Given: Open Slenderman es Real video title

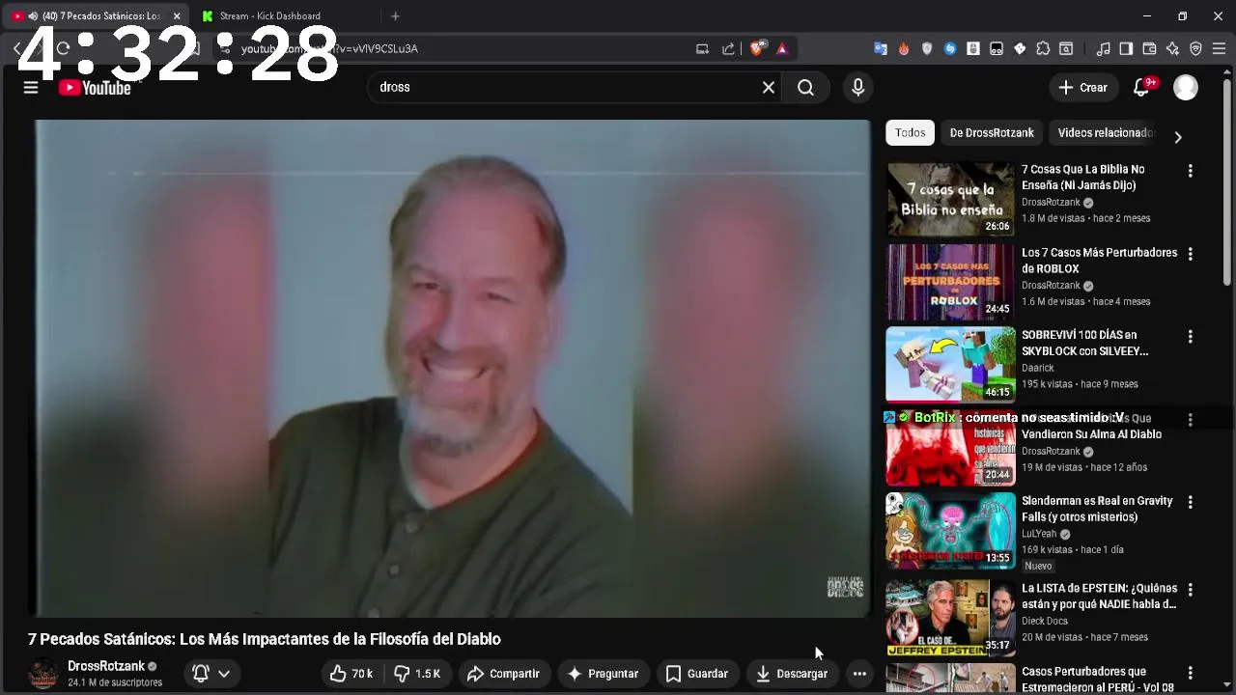Looking at the screenshot, I should (x=1097, y=509).
